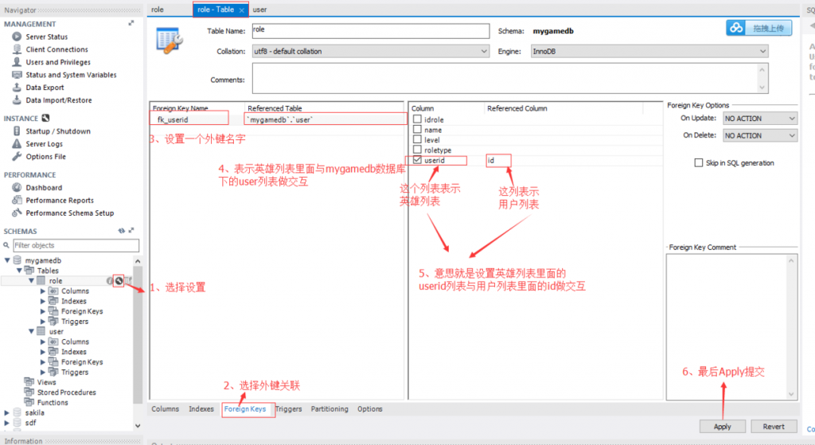Click the Foreign Key Comment text area

coord(731,327)
